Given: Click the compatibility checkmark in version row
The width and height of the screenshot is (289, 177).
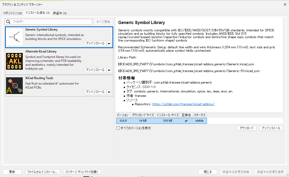Looking at the screenshot, I should pyautogui.click(x=186, y=121).
